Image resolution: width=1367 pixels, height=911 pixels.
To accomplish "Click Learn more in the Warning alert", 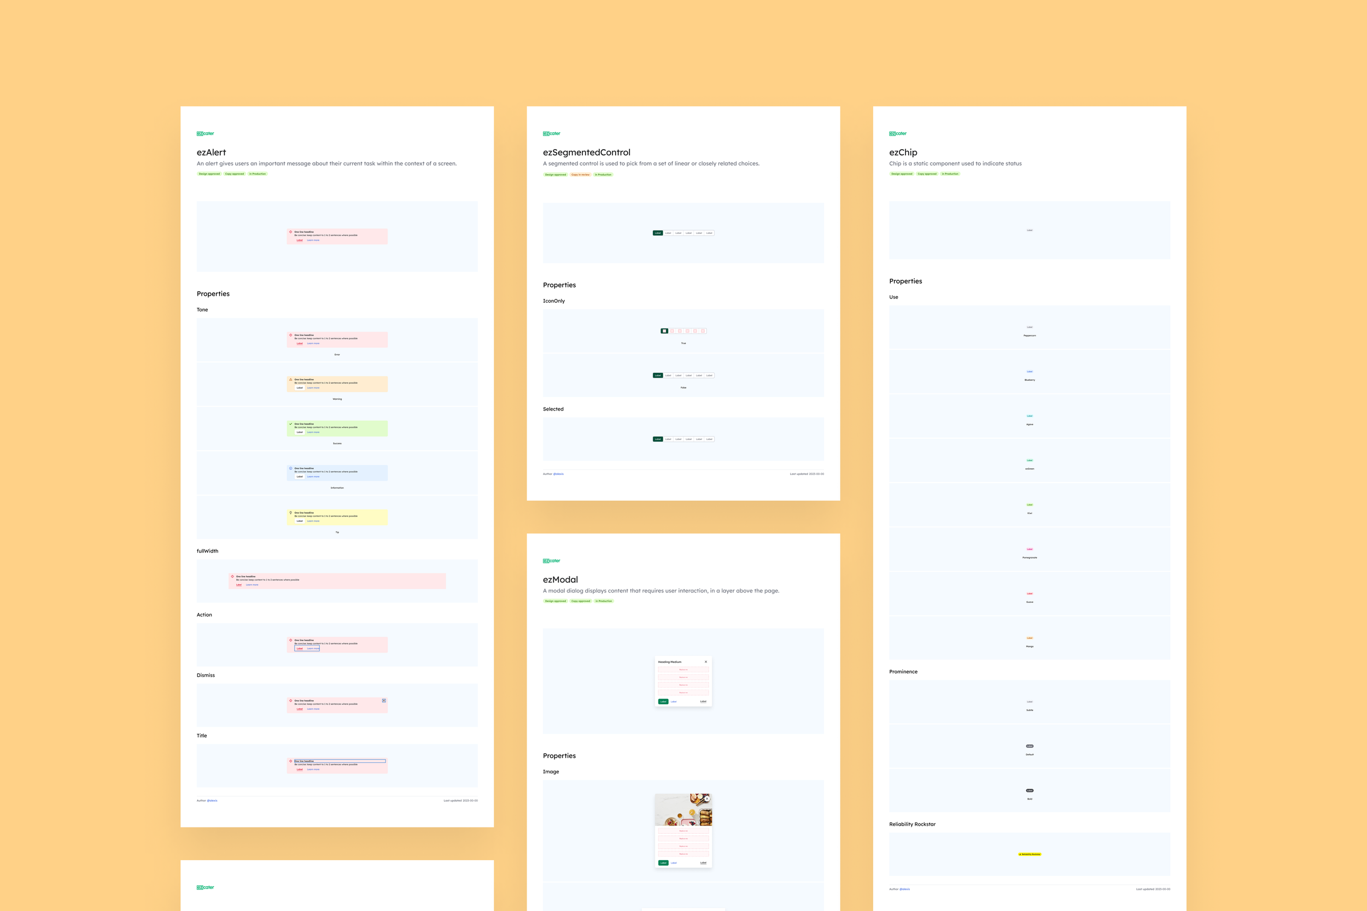I will coord(313,388).
